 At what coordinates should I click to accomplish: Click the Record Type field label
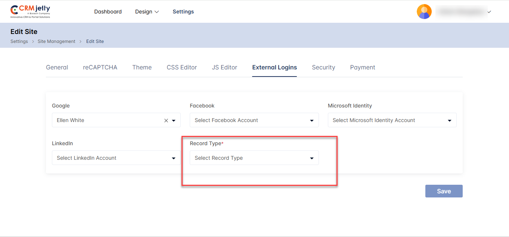[207, 143]
